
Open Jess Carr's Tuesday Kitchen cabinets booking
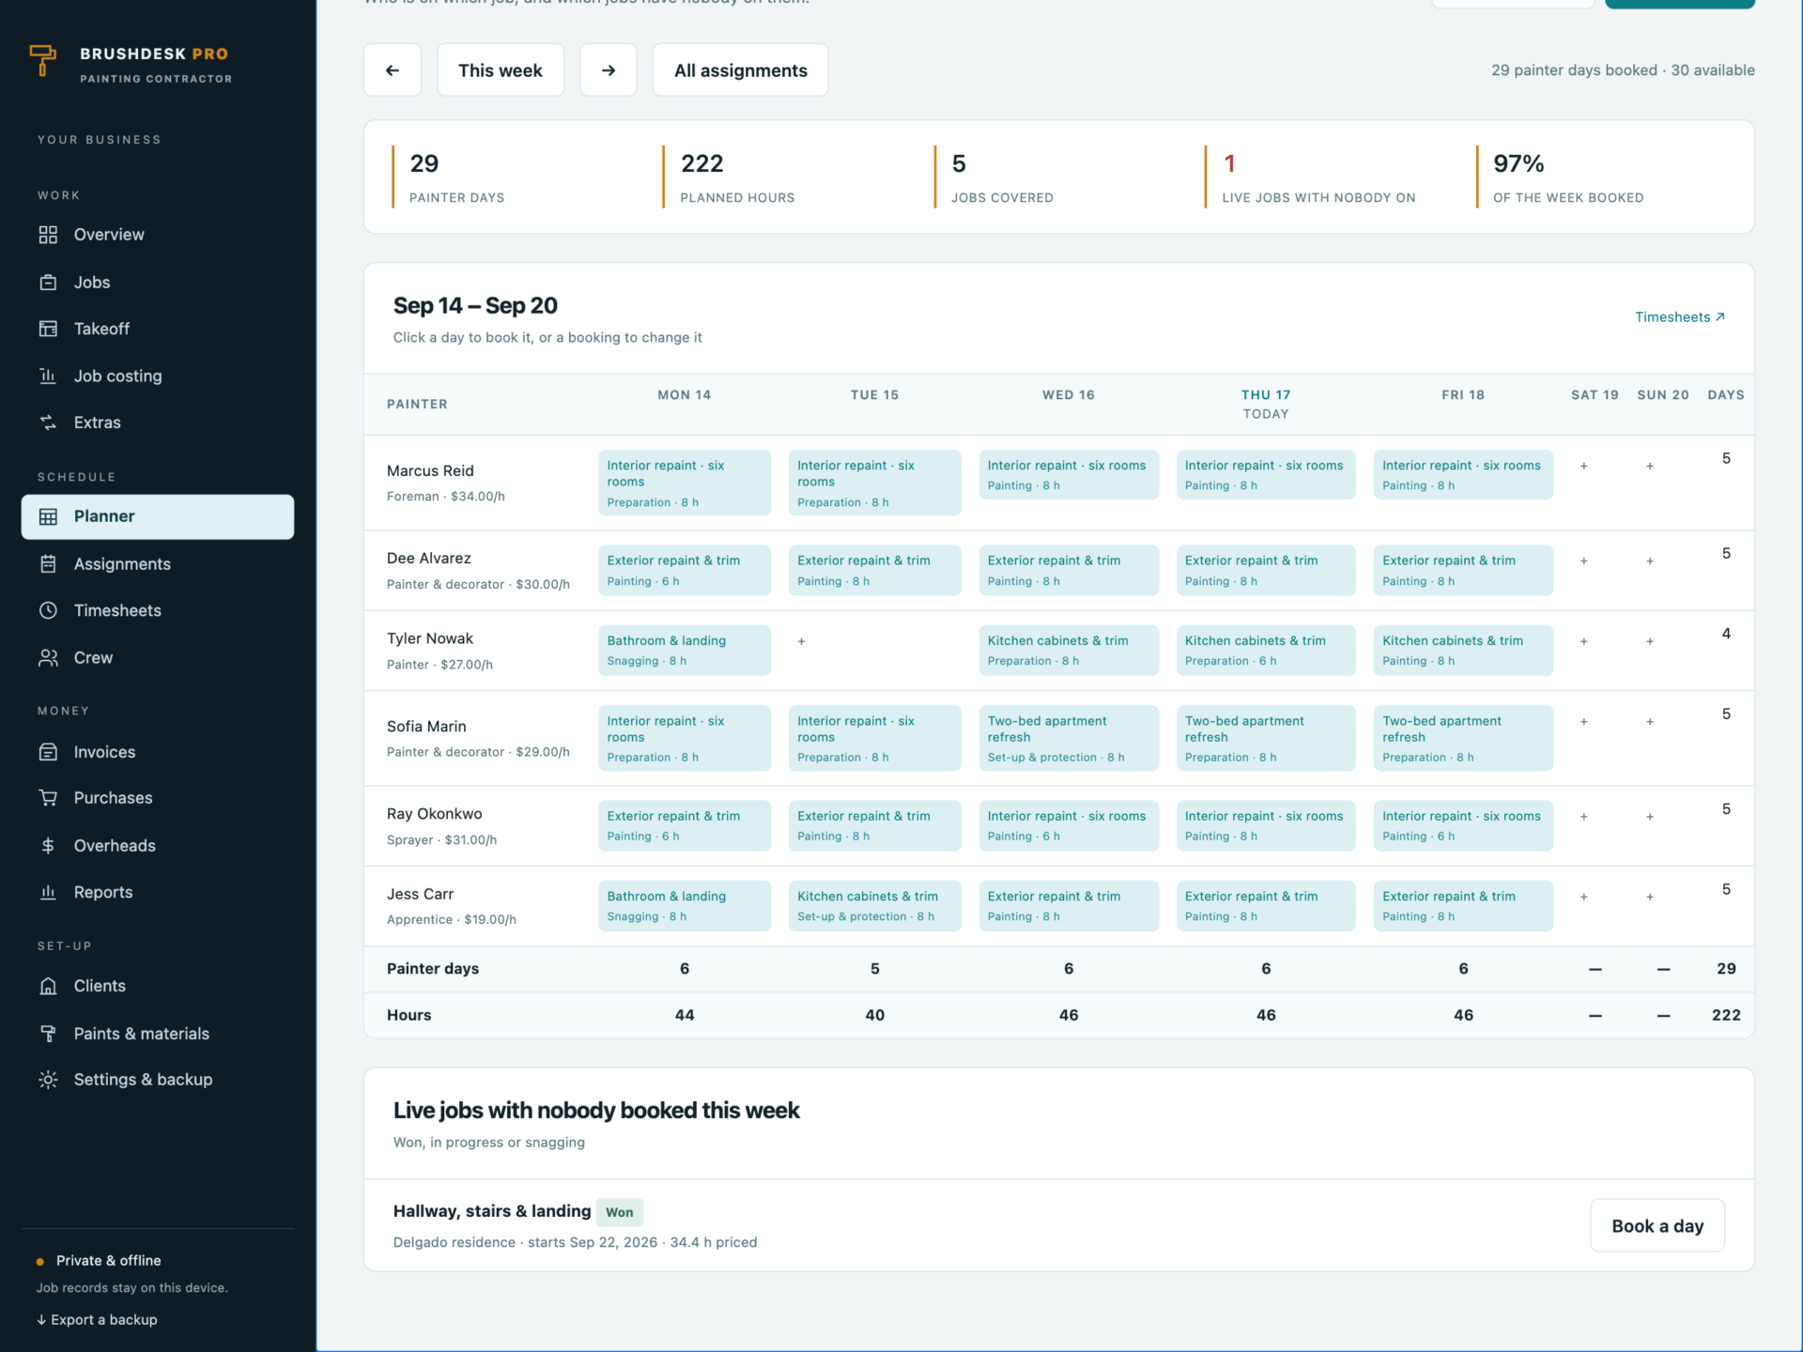point(875,905)
